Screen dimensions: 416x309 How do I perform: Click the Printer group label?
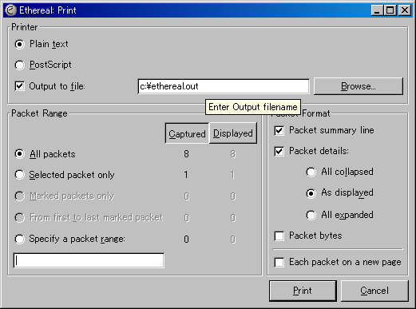pyautogui.click(x=25, y=27)
